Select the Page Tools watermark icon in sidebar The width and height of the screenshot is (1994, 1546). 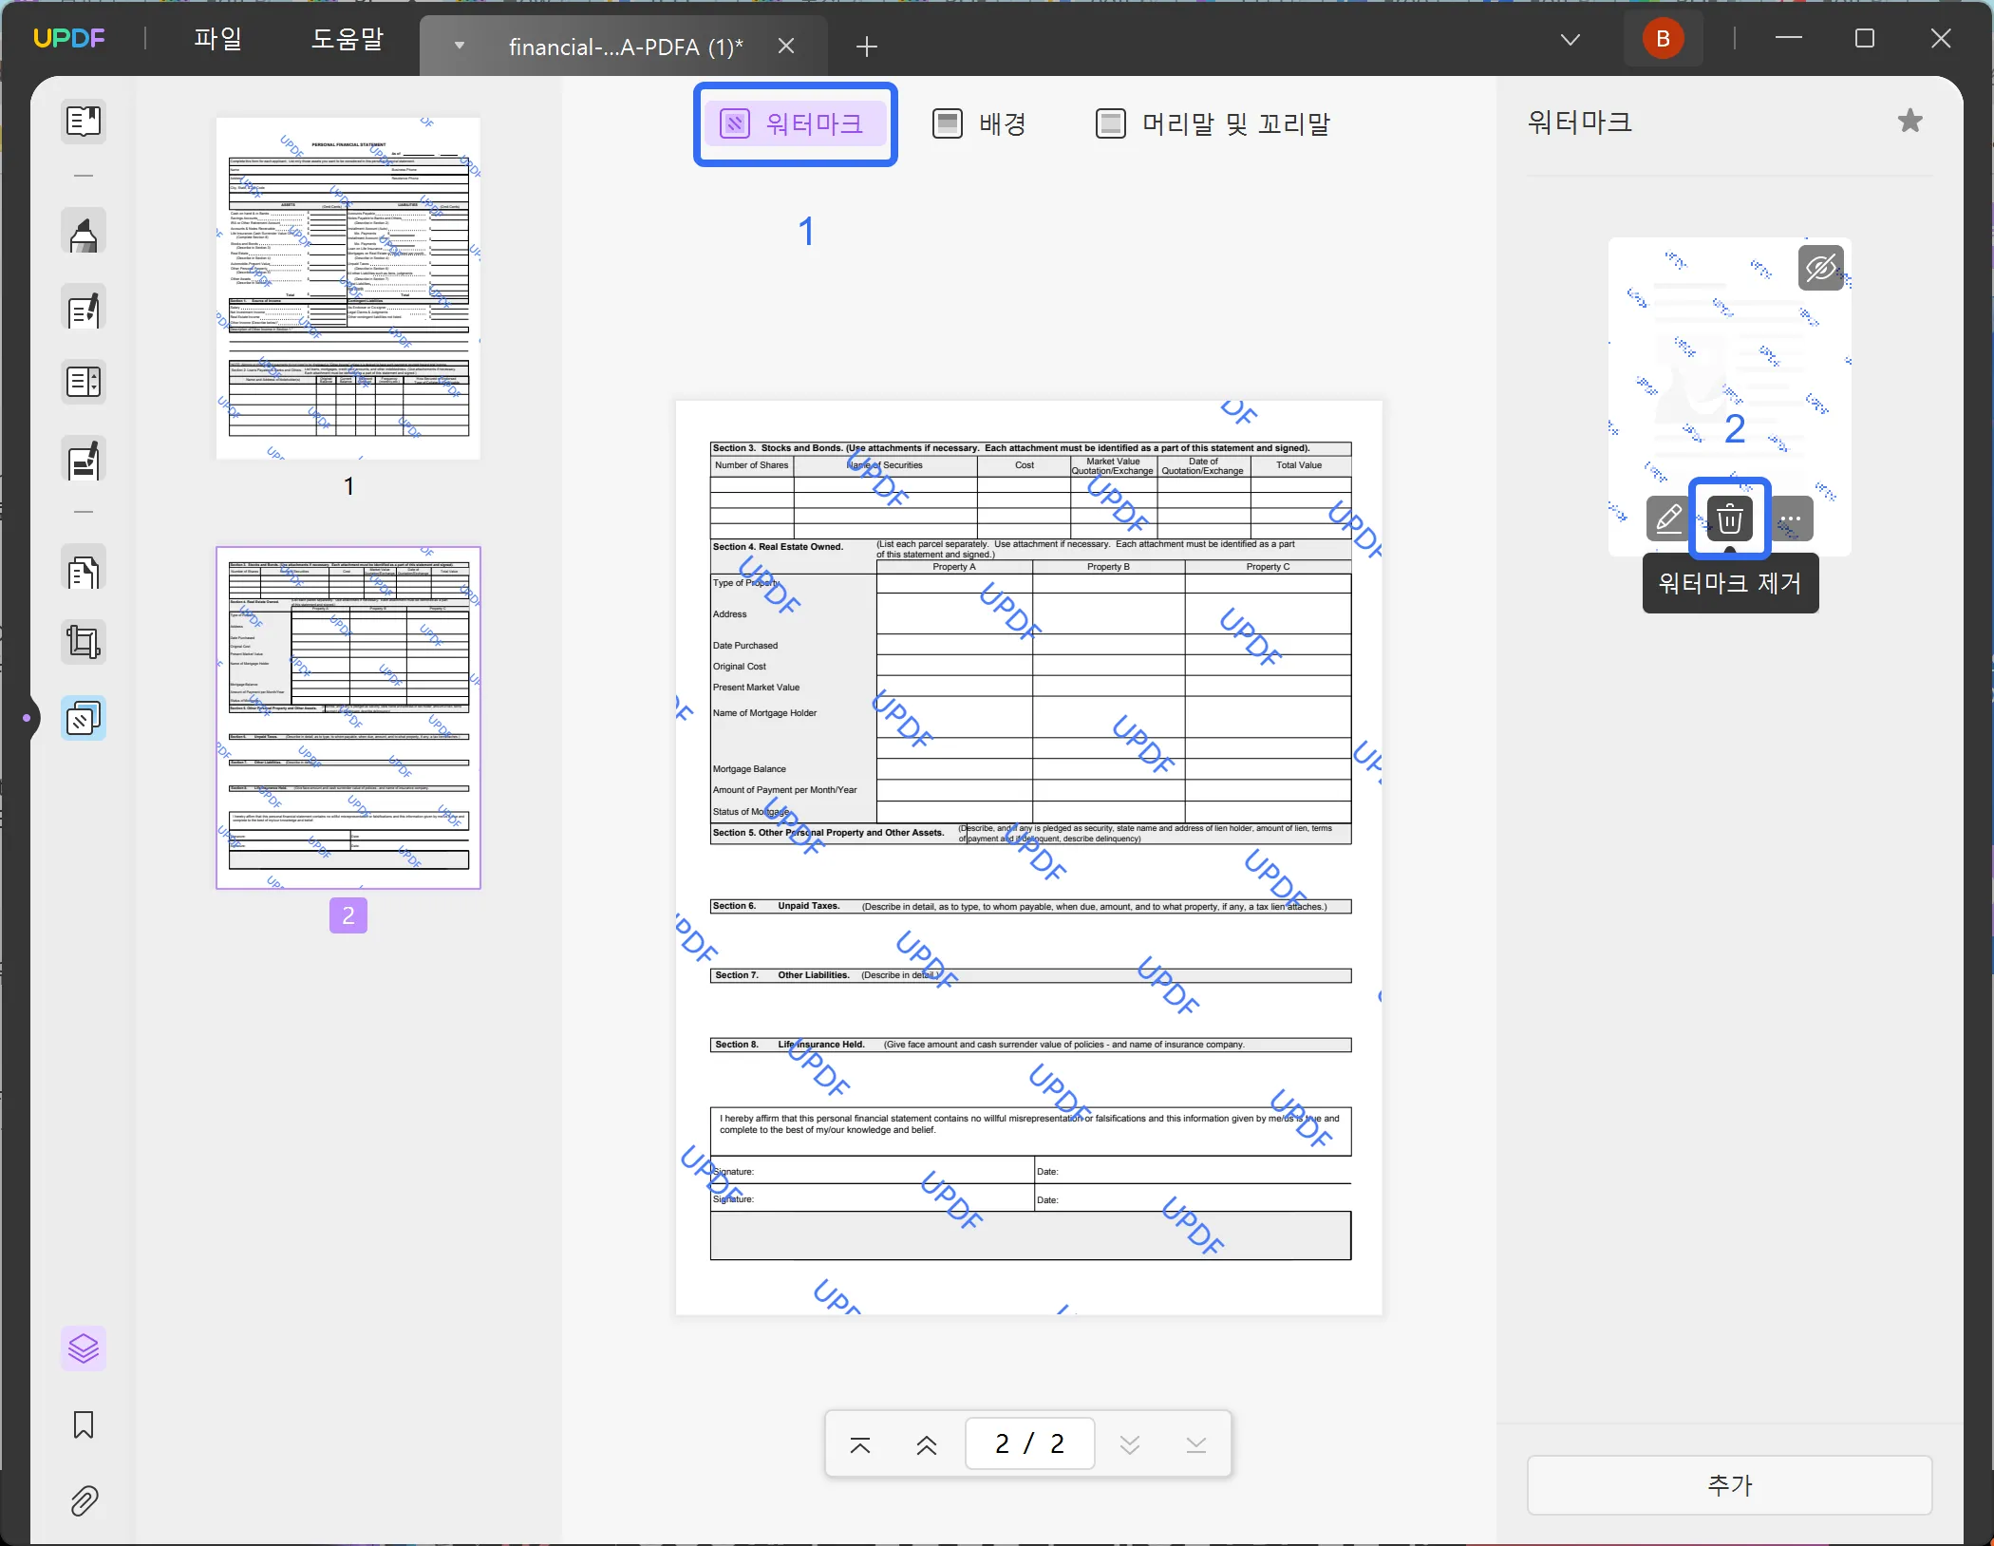pos(84,719)
